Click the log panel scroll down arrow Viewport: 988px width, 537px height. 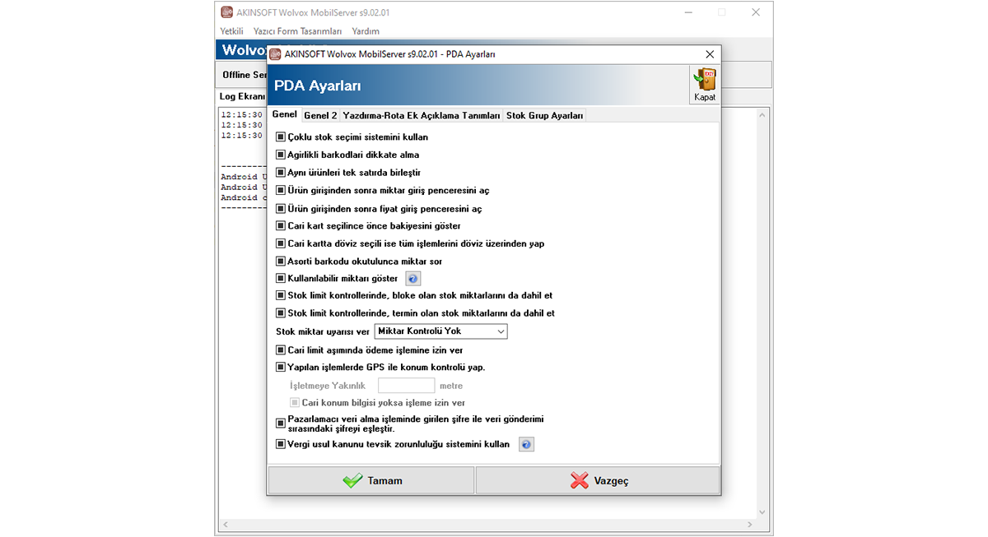coord(762,512)
